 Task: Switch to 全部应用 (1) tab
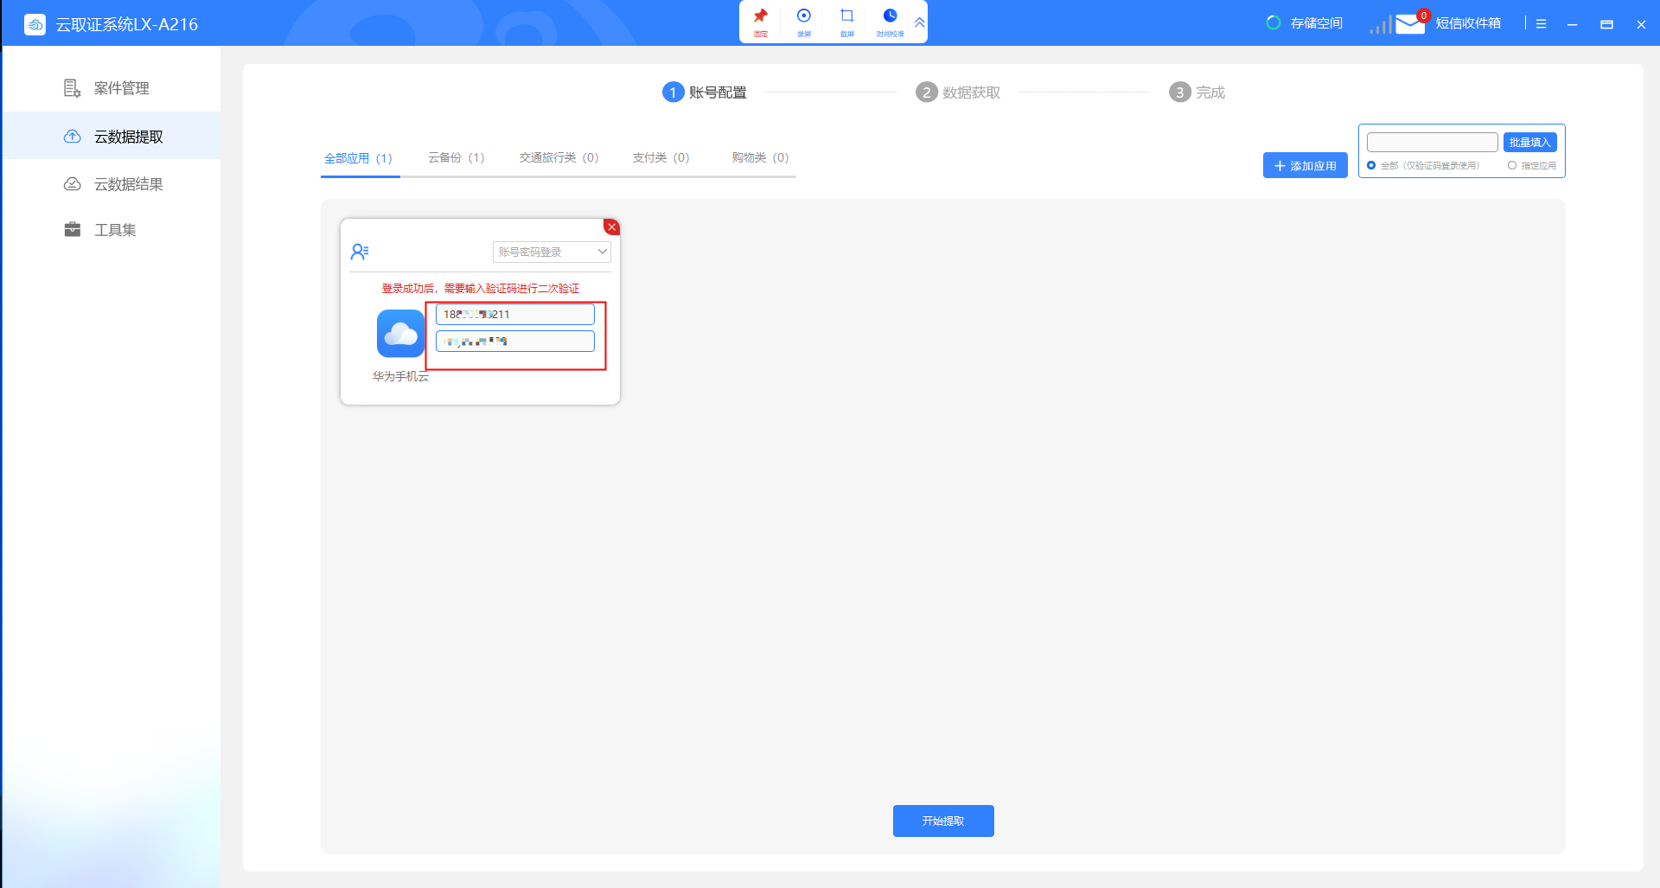pyautogui.click(x=359, y=158)
